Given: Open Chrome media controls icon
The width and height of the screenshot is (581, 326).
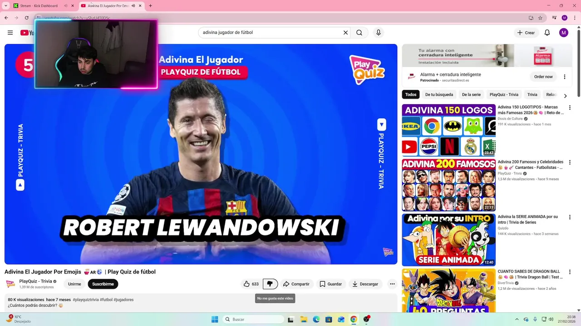Looking at the screenshot, I should click(554, 18).
